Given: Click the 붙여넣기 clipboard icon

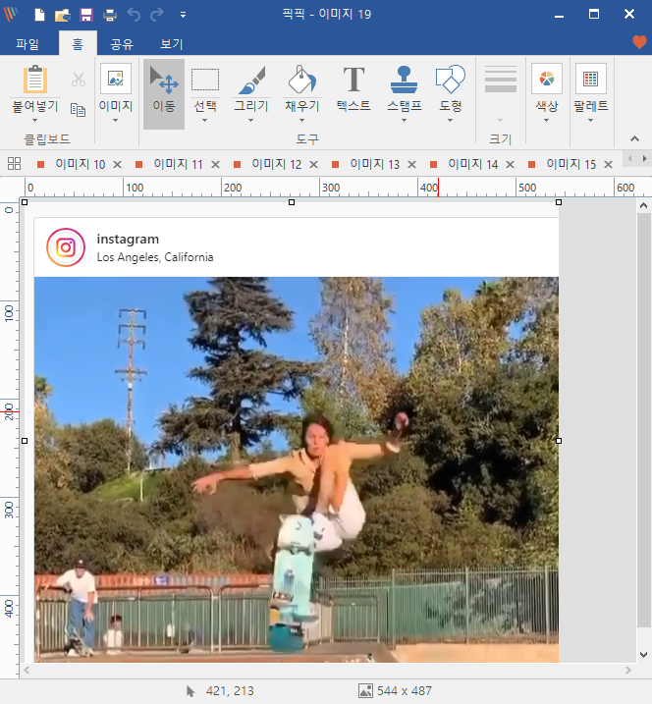Looking at the screenshot, I should pyautogui.click(x=35, y=79).
